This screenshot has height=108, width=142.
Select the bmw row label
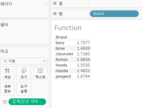[60, 48]
